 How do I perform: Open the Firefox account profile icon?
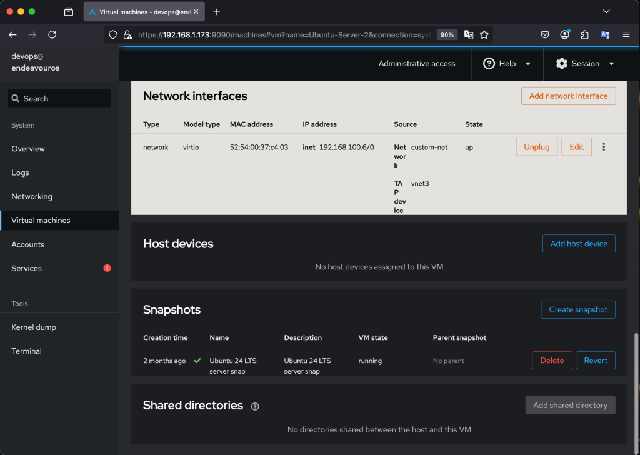[x=565, y=35]
